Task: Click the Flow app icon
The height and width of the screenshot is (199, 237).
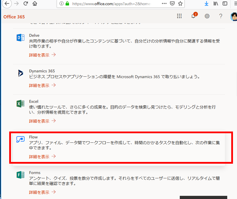Action: 20,139
